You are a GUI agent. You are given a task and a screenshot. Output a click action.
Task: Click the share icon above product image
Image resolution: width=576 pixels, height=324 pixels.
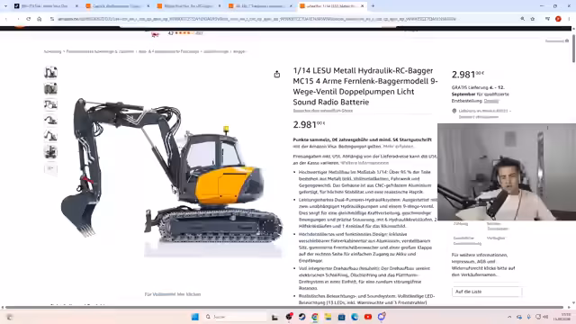(277, 74)
